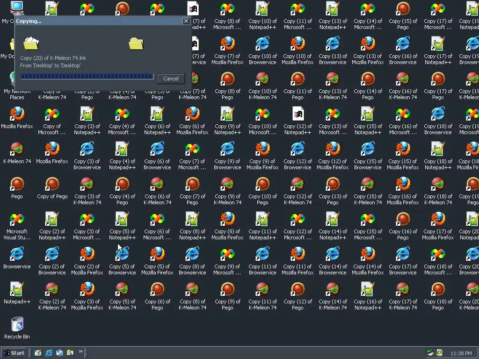
Task: Select Copy (6) of Mozilla Firefox icon
Action: (x=192, y=114)
